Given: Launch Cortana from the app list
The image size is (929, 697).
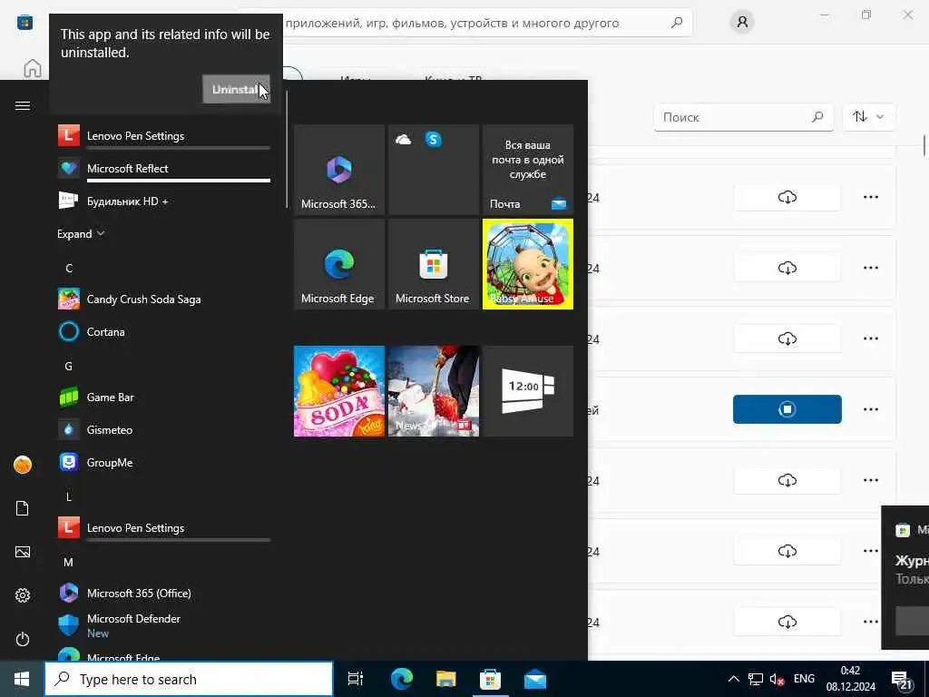Looking at the screenshot, I should 163,332.
